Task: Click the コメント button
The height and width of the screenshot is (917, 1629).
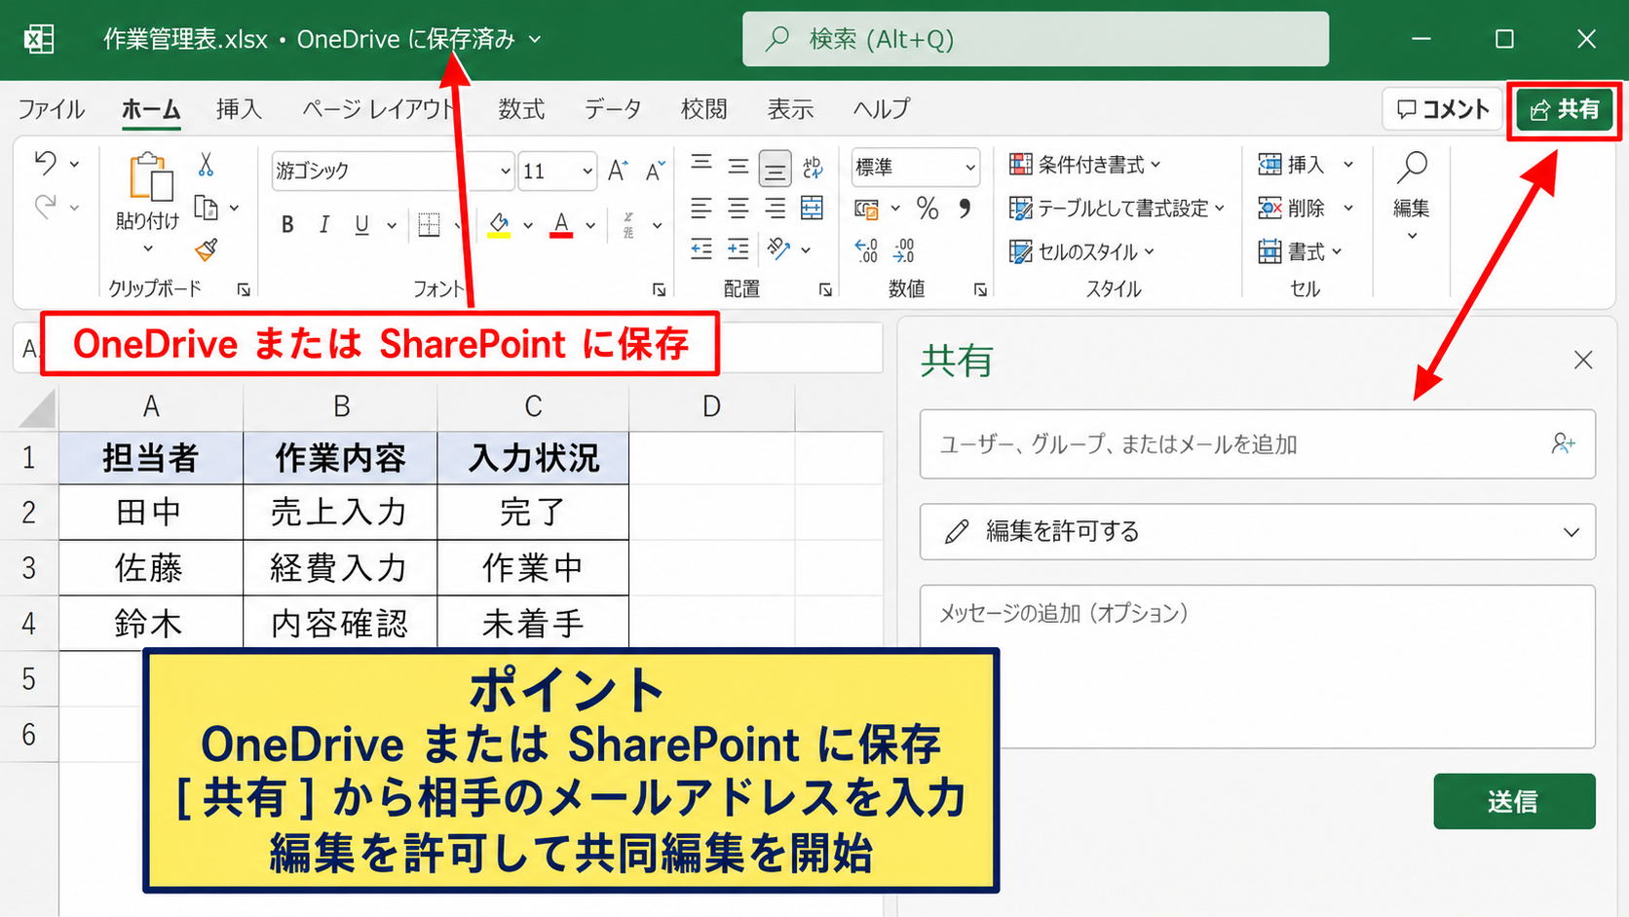Action: (1443, 109)
